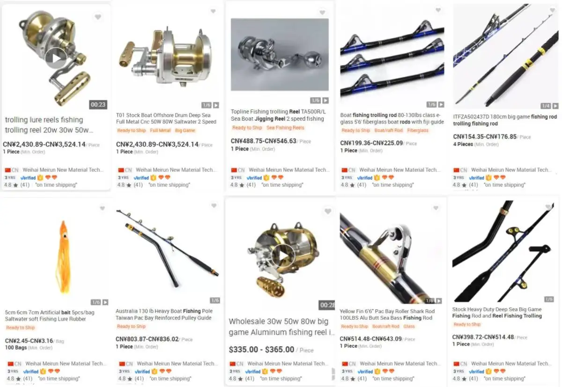562x387 pixels.
Task: Click Verified badge under 5cm Artificial bait listing
Action: pos(30,372)
